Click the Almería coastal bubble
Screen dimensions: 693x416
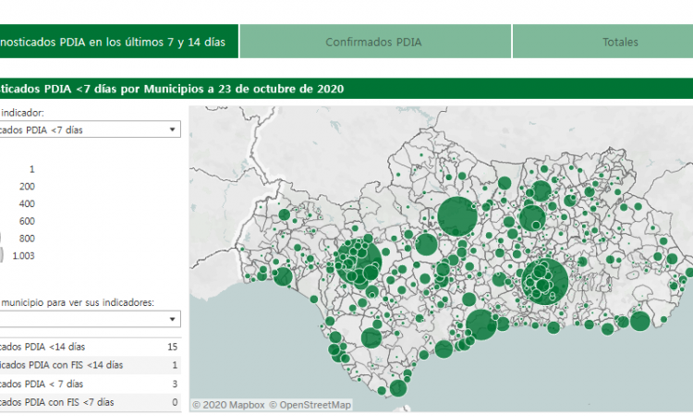click(639, 321)
